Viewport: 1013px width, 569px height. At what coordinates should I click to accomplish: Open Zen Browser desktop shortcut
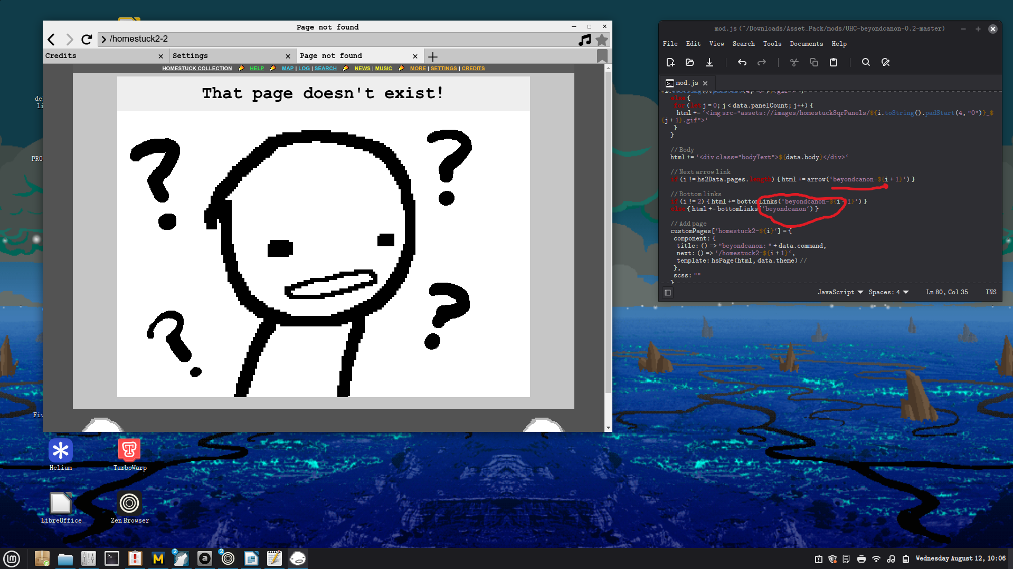click(x=130, y=507)
